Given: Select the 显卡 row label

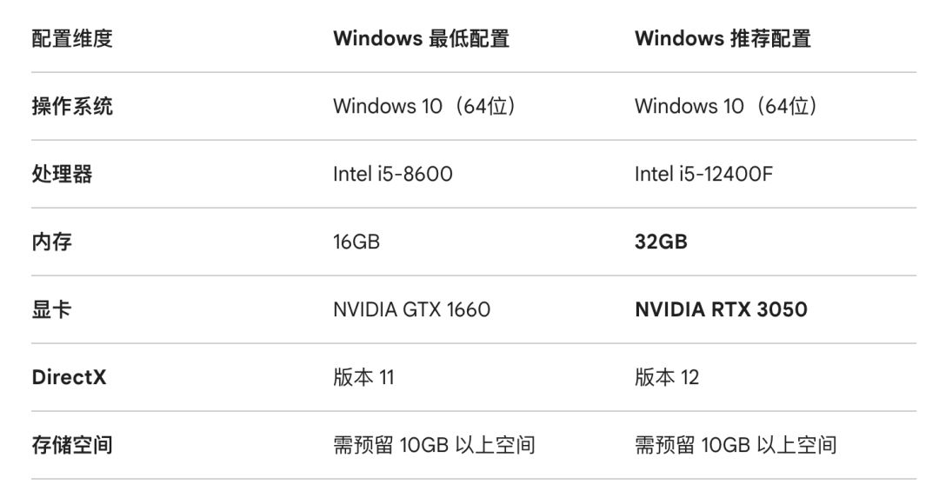Looking at the screenshot, I should pyautogui.click(x=52, y=309).
